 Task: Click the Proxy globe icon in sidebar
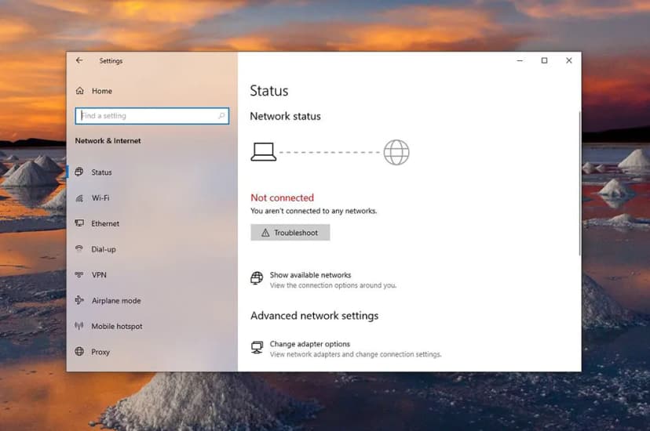click(79, 352)
